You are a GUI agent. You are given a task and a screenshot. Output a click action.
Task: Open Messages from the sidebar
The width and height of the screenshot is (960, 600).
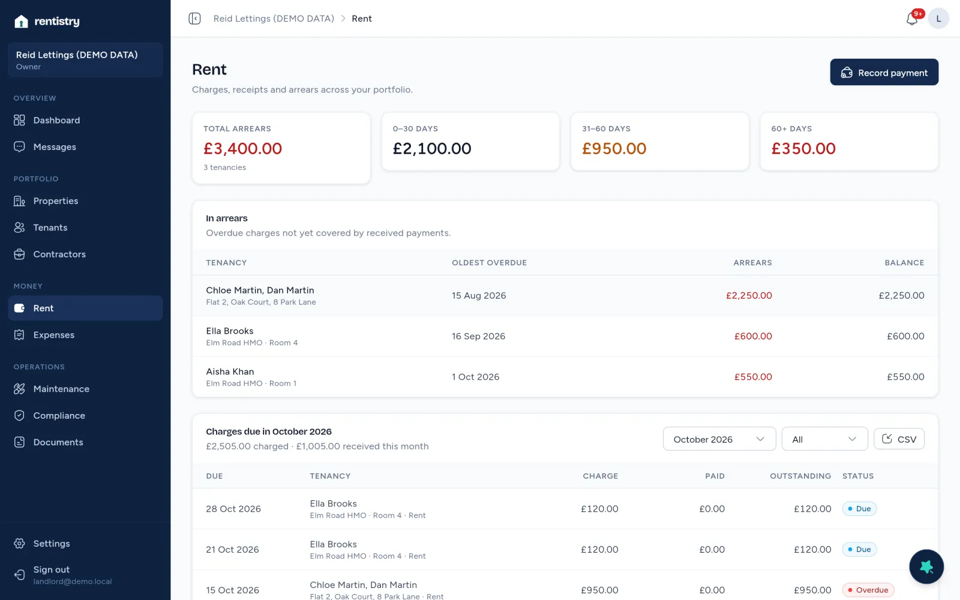coord(85,147)
